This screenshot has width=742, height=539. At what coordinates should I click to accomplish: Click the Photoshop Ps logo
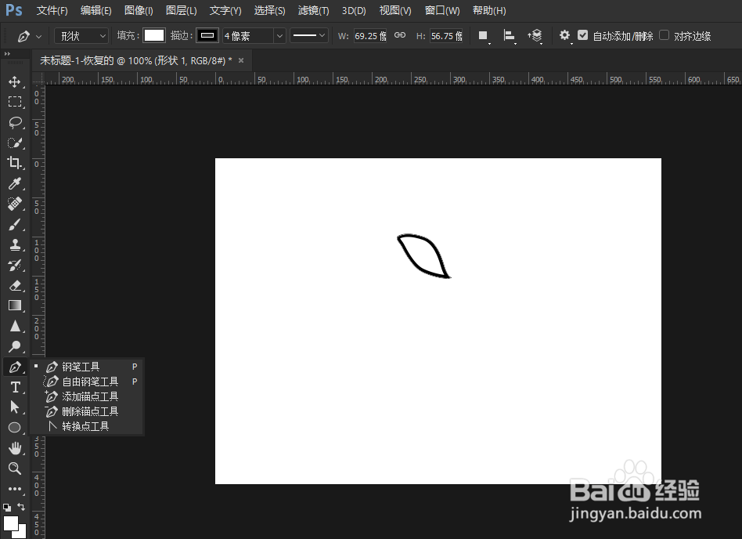coord(14,10)
